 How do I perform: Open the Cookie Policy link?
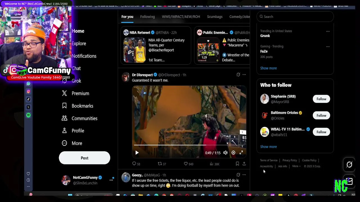pyautogui.click(x=309, y=160)
